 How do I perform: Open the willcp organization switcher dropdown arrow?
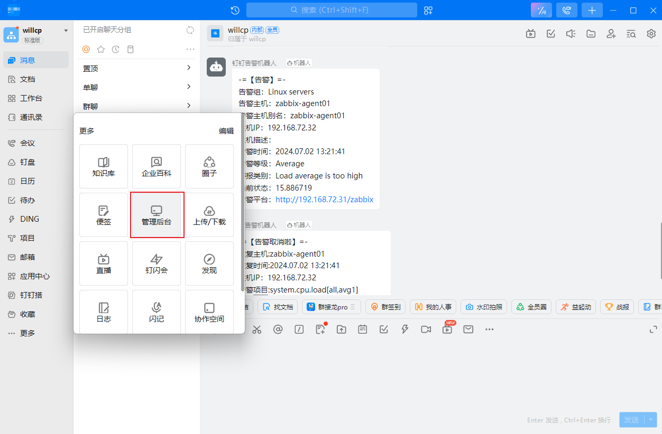[x=66, y=31]
